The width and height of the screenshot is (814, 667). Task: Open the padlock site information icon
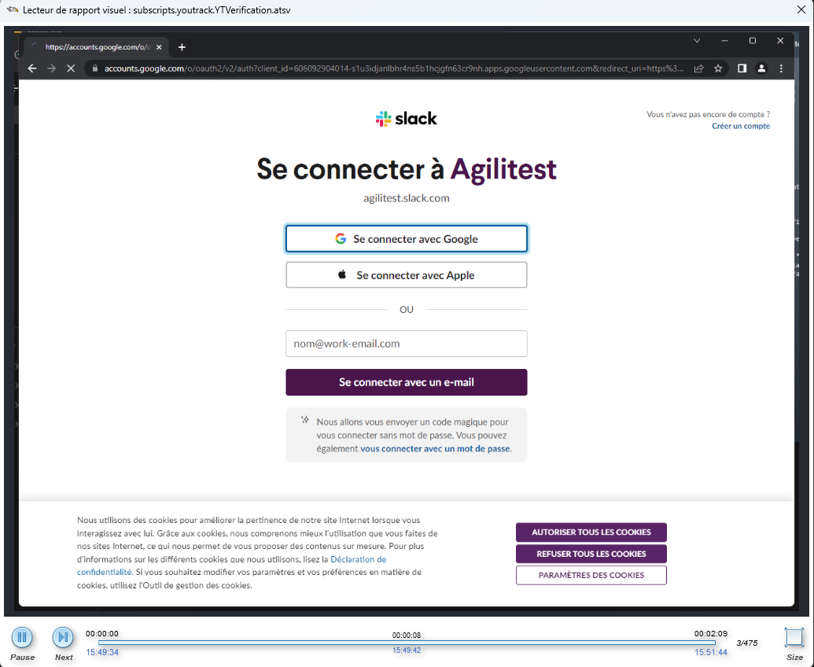coord(95,68)
